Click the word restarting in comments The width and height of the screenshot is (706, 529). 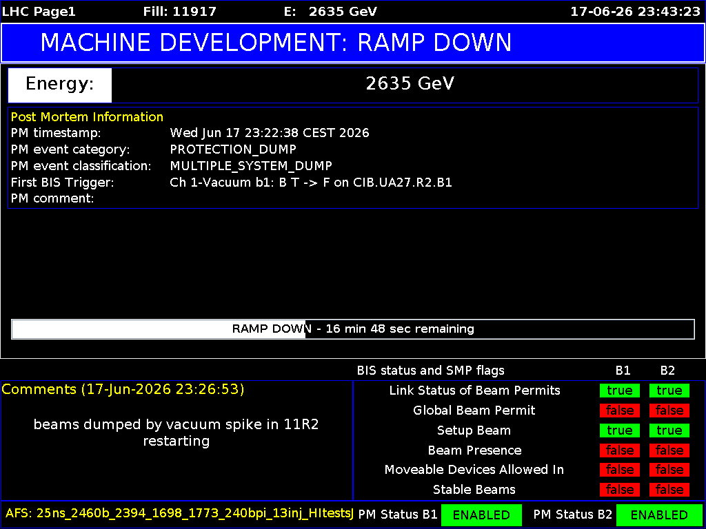176,442
